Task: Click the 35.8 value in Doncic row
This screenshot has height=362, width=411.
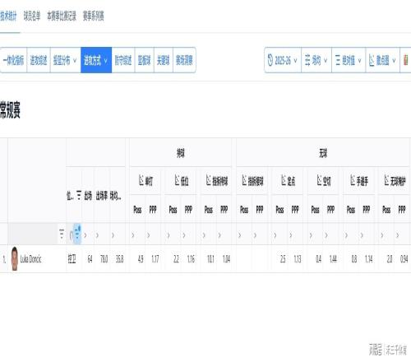Action: pyautogui.click(x=119, y=259)
